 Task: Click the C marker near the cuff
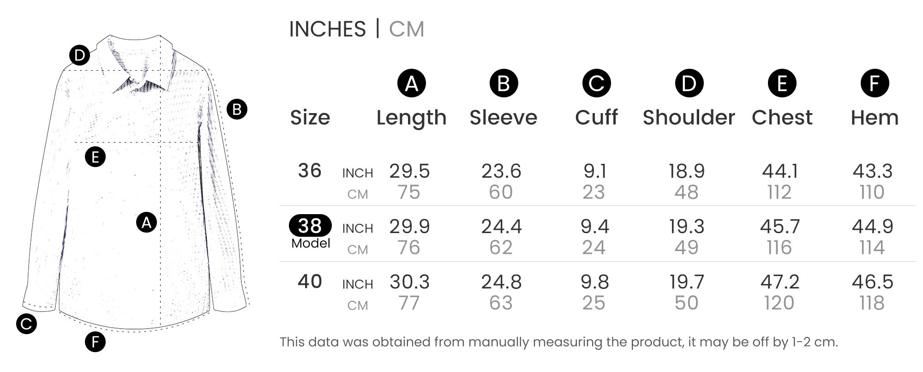[x=26, y=324]
